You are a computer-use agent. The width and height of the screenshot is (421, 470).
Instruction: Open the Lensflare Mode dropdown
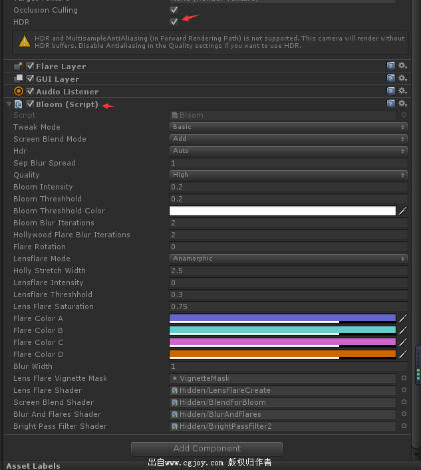coord(288,259)
